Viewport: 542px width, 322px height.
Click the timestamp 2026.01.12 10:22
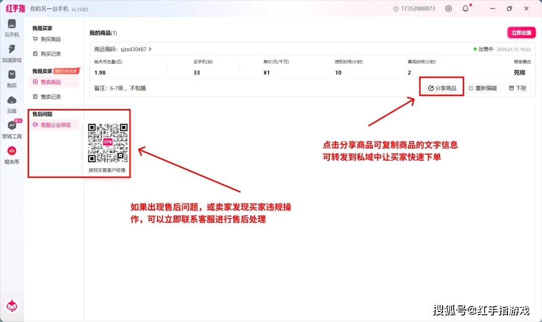pyautogui.click(x=514, y=49)
